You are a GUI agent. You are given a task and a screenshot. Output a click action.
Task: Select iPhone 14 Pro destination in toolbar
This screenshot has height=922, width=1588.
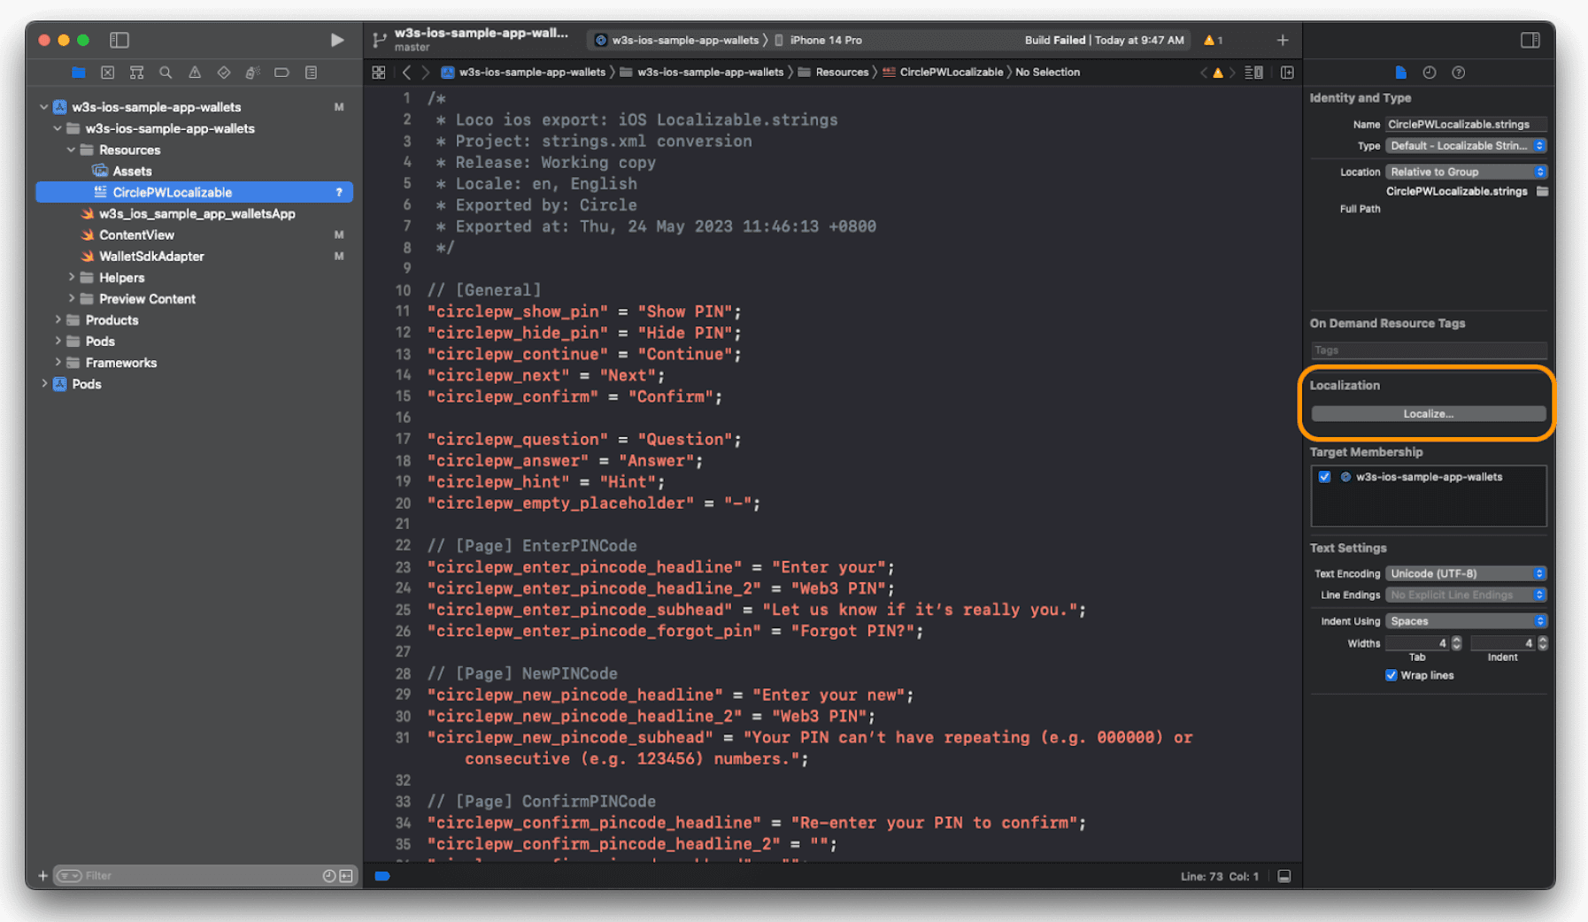click(x=825, y=40)
